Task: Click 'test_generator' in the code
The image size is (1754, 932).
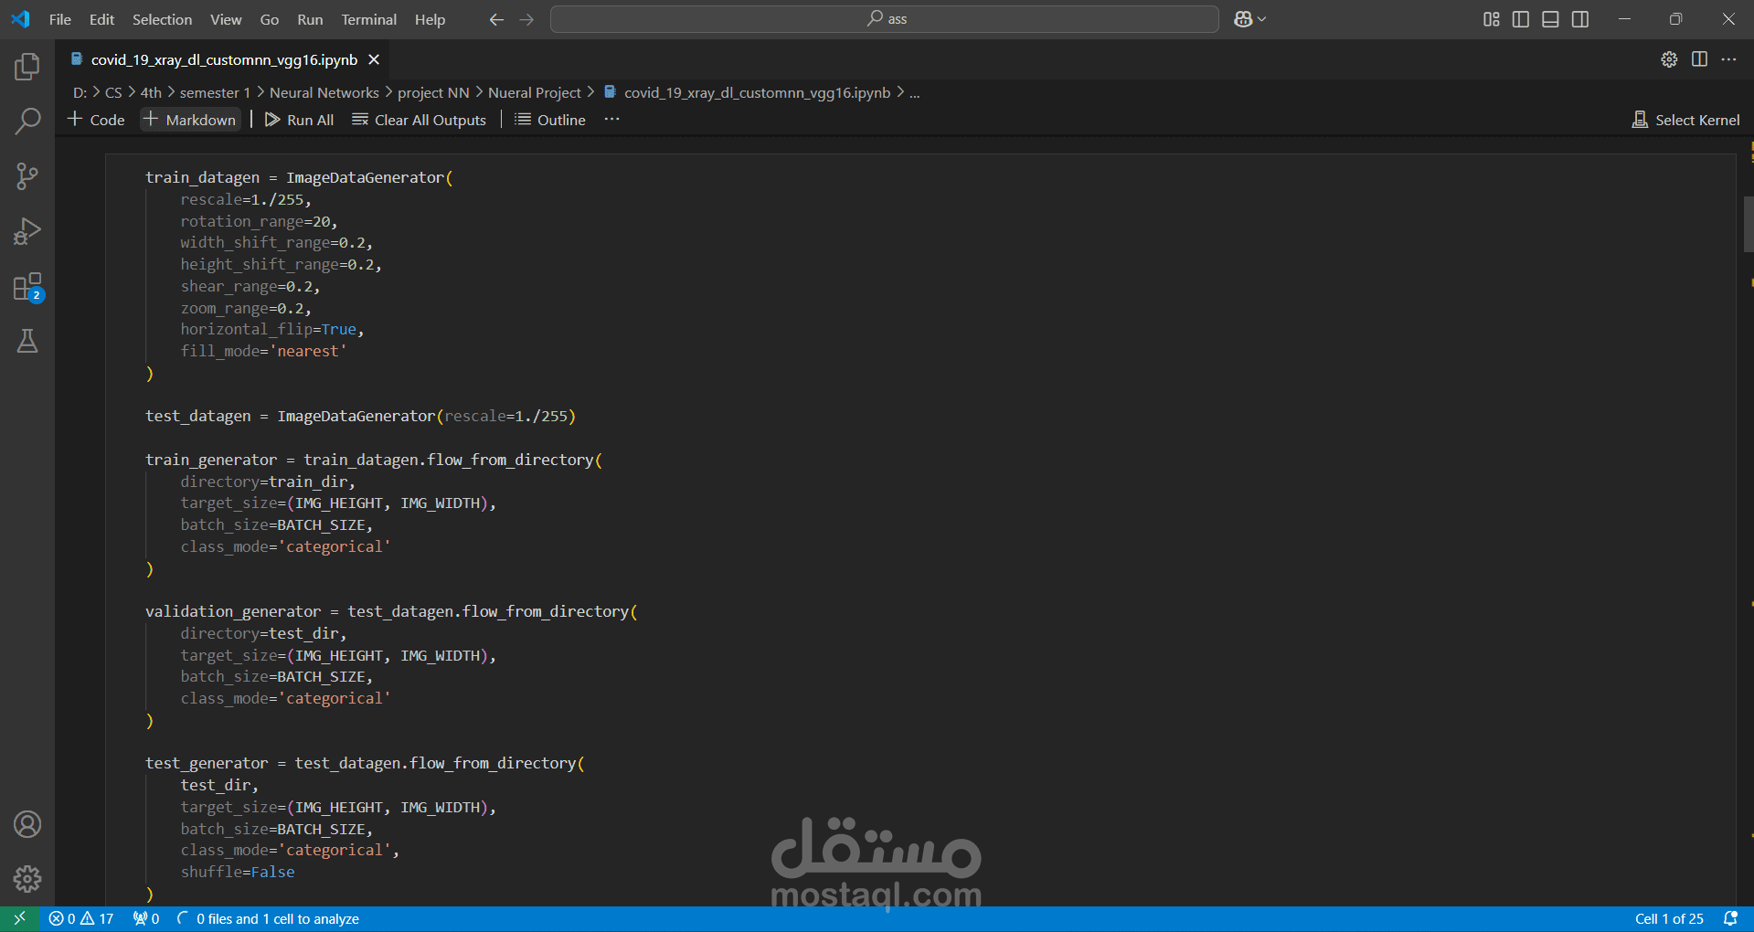Action: tap(207, 763)
